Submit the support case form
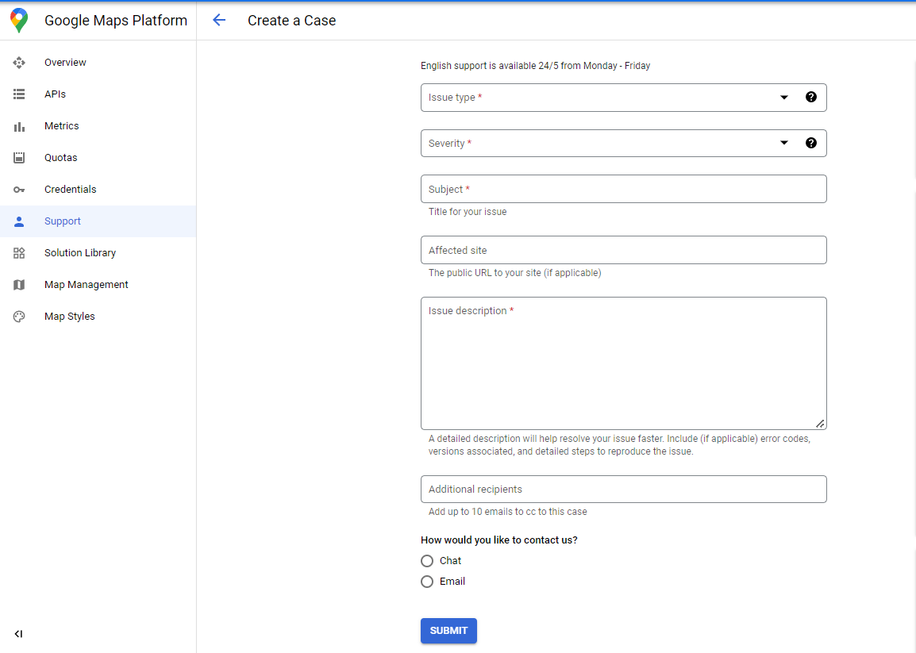Image resolution: width=916 pixels, height=653 pixels. click(x=448, y=631)
